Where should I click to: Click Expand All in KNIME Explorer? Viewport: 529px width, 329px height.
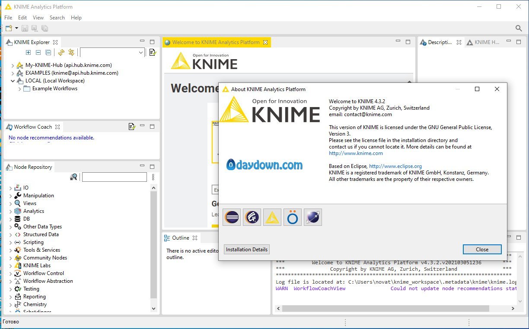28,52
